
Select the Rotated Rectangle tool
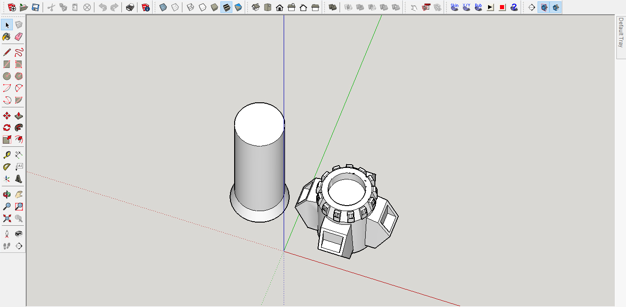point(19,64)
